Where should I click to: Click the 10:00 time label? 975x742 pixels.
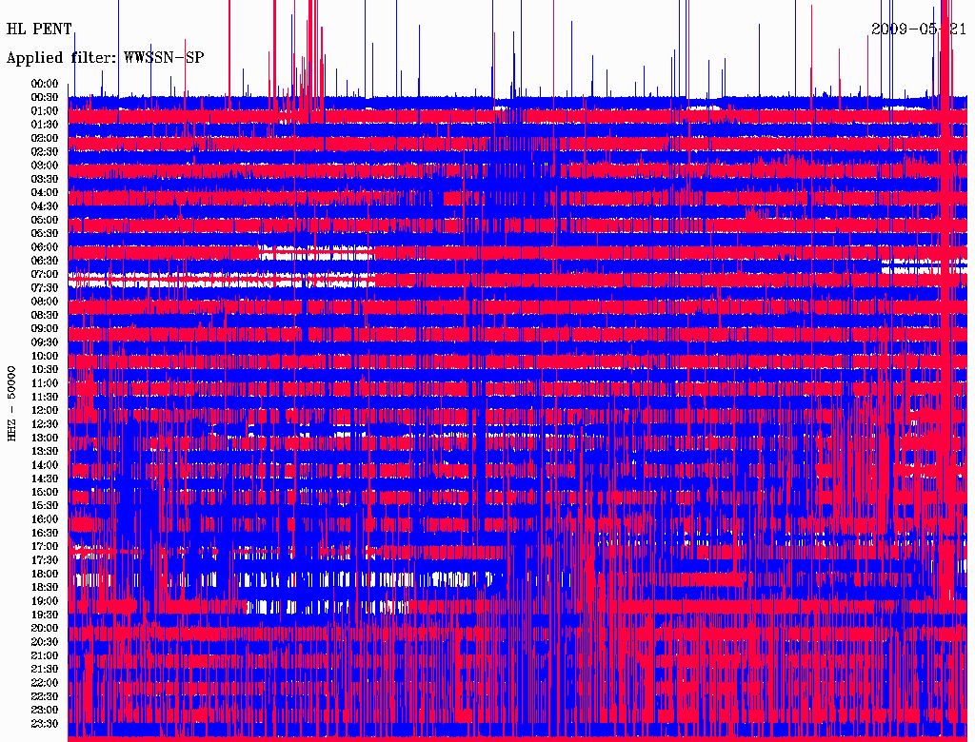[45, 356]
